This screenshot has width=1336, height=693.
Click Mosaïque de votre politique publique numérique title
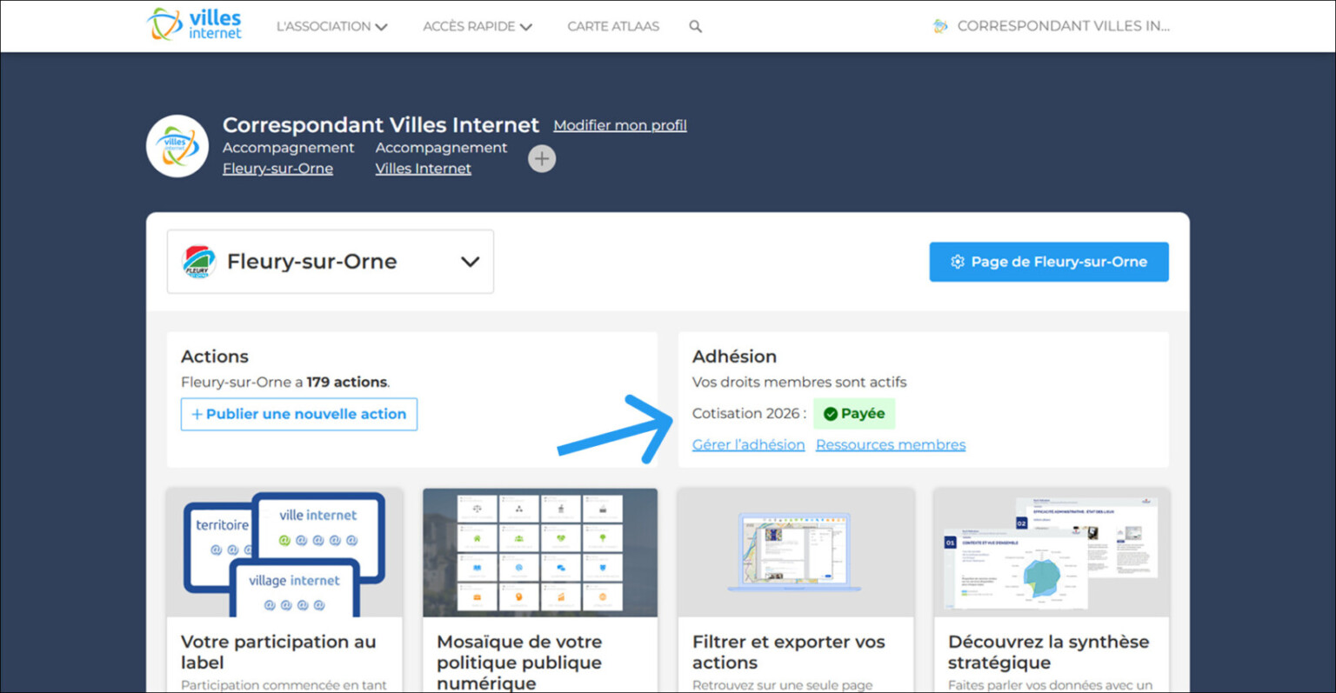(519, 663)
